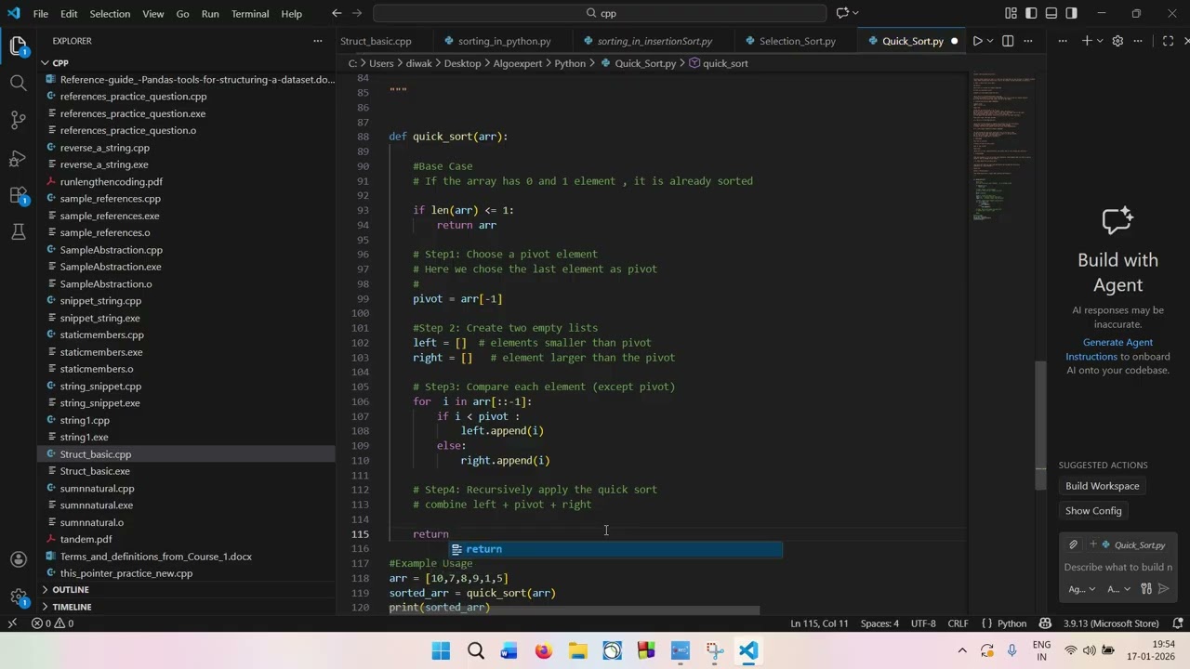Switch to the Selection_Sort.py tab

(797, 41)
